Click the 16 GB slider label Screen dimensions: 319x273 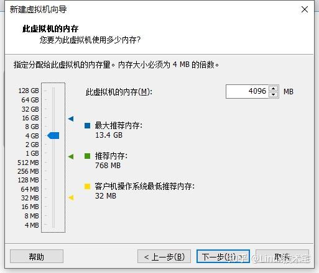pos(30,118)
